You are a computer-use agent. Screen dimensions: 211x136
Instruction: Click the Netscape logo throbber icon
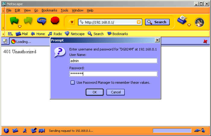200,22
